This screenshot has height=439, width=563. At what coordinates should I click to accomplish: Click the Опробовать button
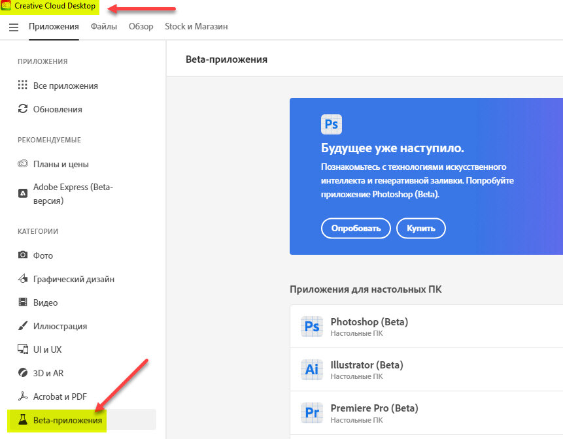click(x=356, y=228)
